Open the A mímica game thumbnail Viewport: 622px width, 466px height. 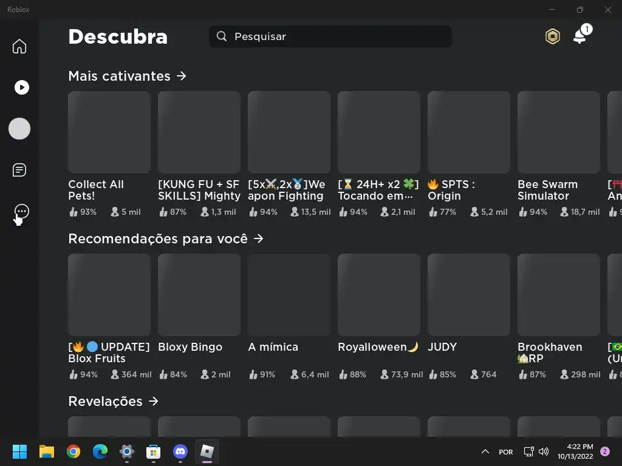289,295
